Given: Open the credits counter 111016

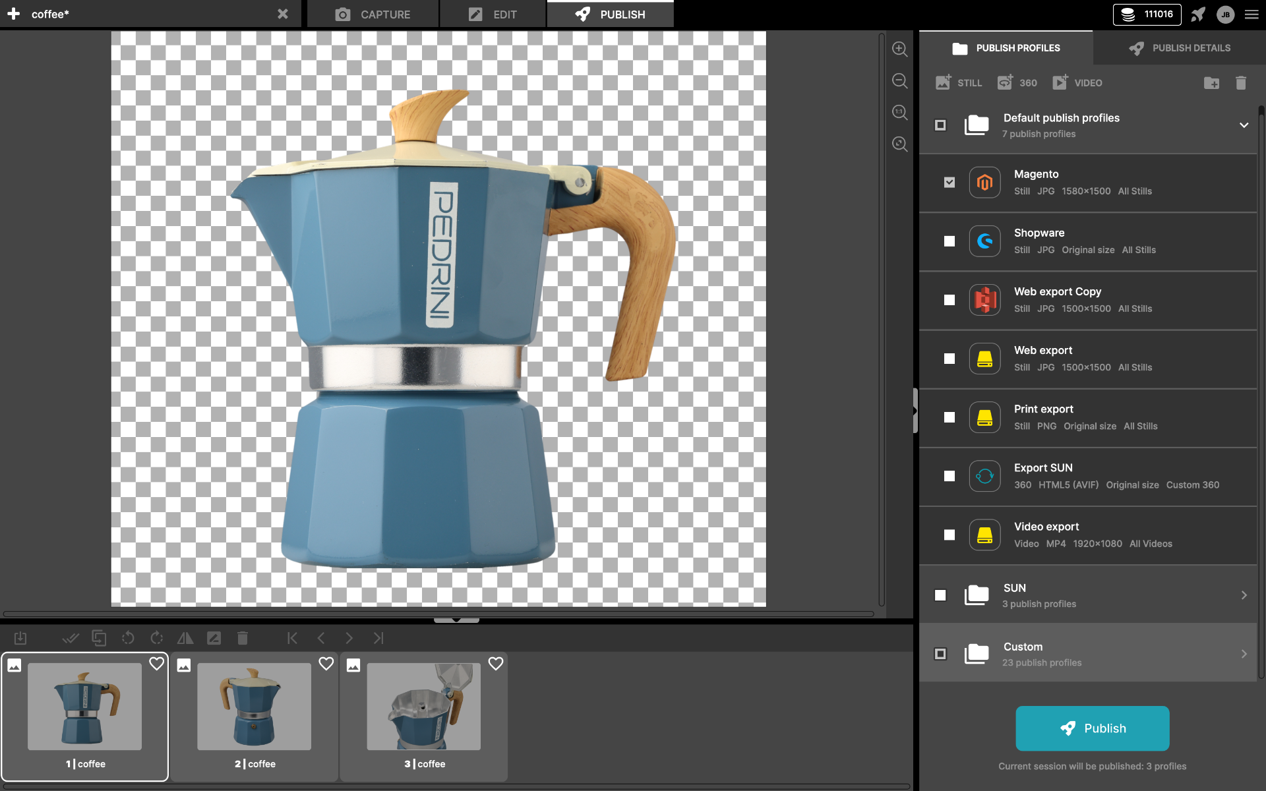Looking at the screenshot, I should coord(1147,15).
